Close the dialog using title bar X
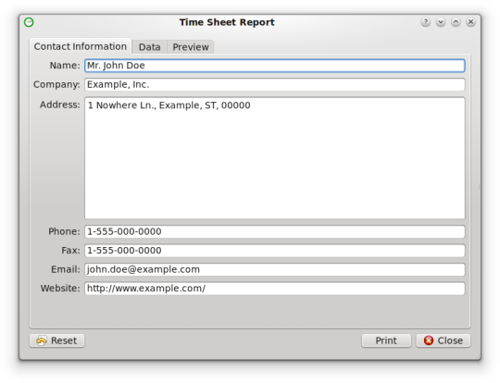Viewport: 500px width, 383px height. click(x=470, y=22)
